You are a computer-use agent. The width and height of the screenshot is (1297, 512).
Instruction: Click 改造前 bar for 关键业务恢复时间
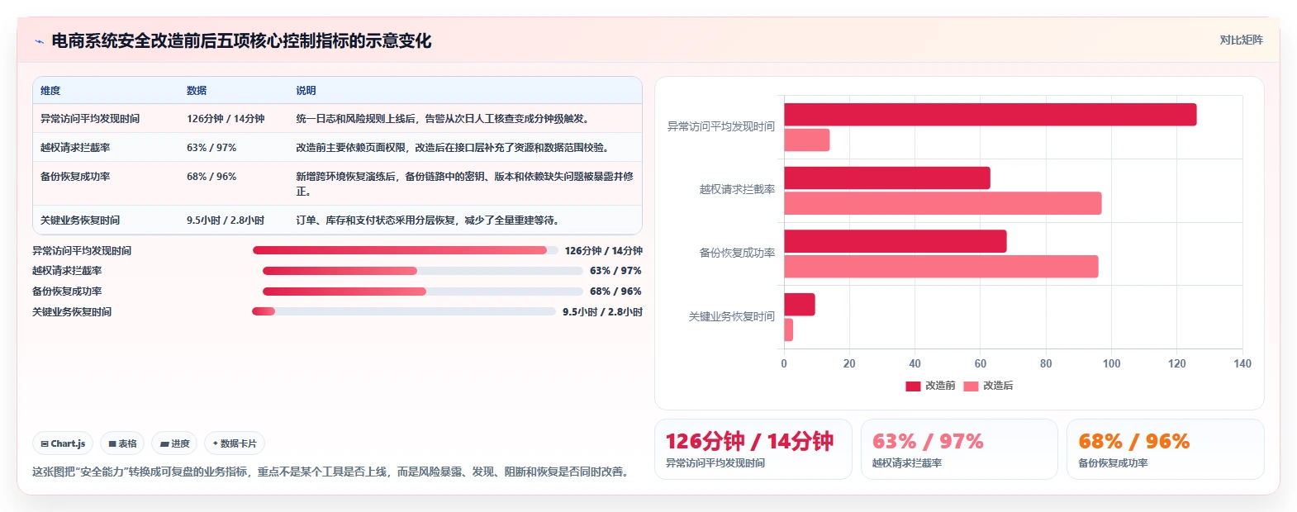pos(800,305)
